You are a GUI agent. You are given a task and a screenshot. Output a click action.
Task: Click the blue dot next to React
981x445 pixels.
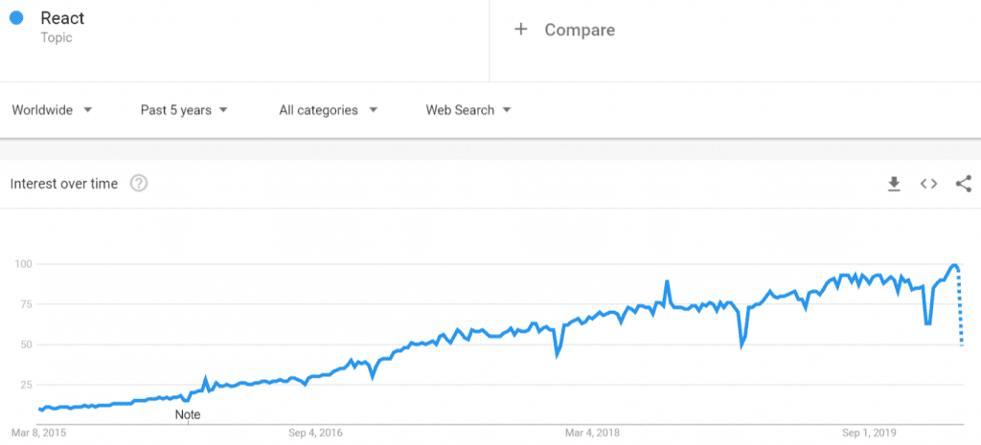click(x=16, y=19)
